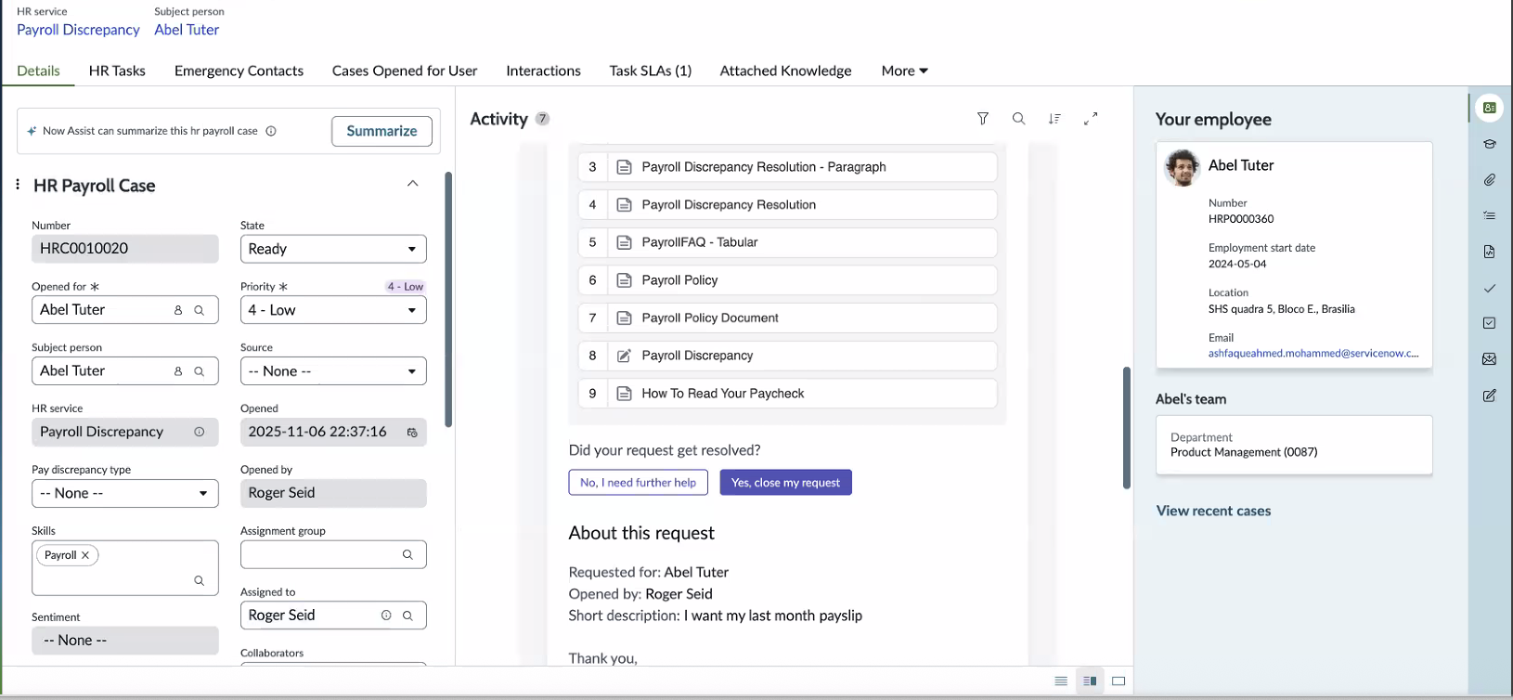
Task: Click the Product Management (0087) department card
Action: [x=1294, y=446]
